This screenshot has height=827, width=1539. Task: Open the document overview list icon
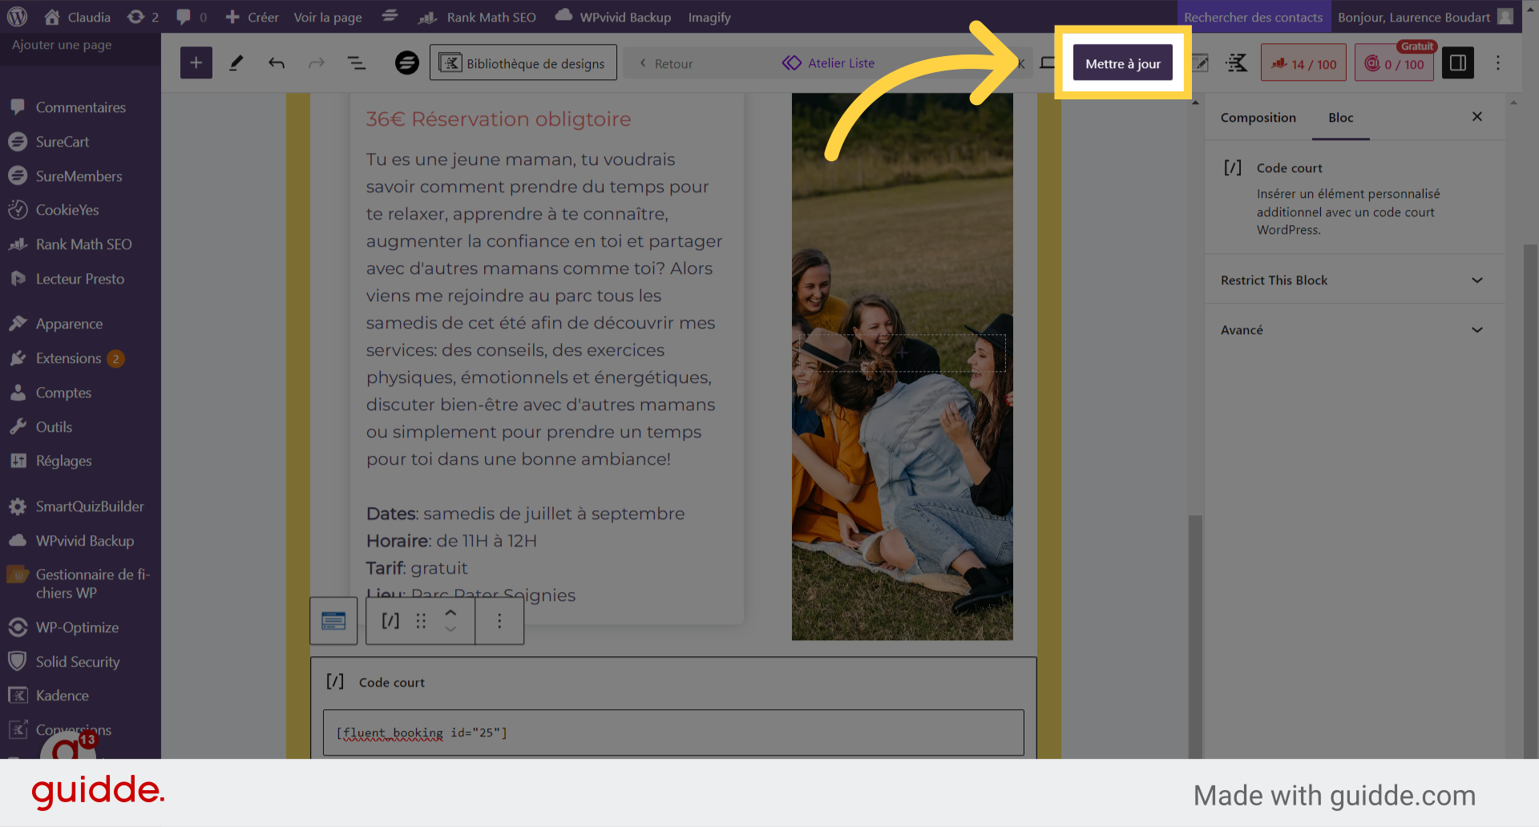pos(356,63)
